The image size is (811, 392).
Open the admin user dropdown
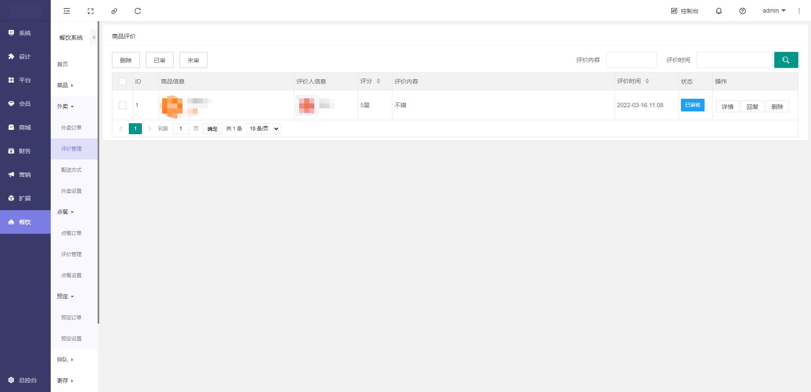point(774,11)
